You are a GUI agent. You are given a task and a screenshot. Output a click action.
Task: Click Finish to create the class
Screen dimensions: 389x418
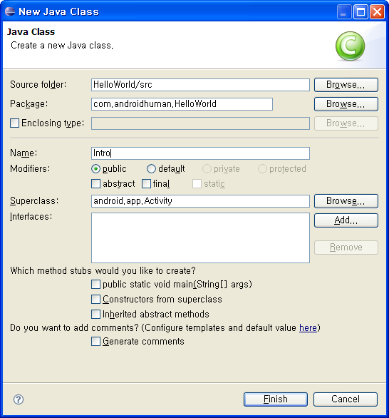[x=276, y=399]
